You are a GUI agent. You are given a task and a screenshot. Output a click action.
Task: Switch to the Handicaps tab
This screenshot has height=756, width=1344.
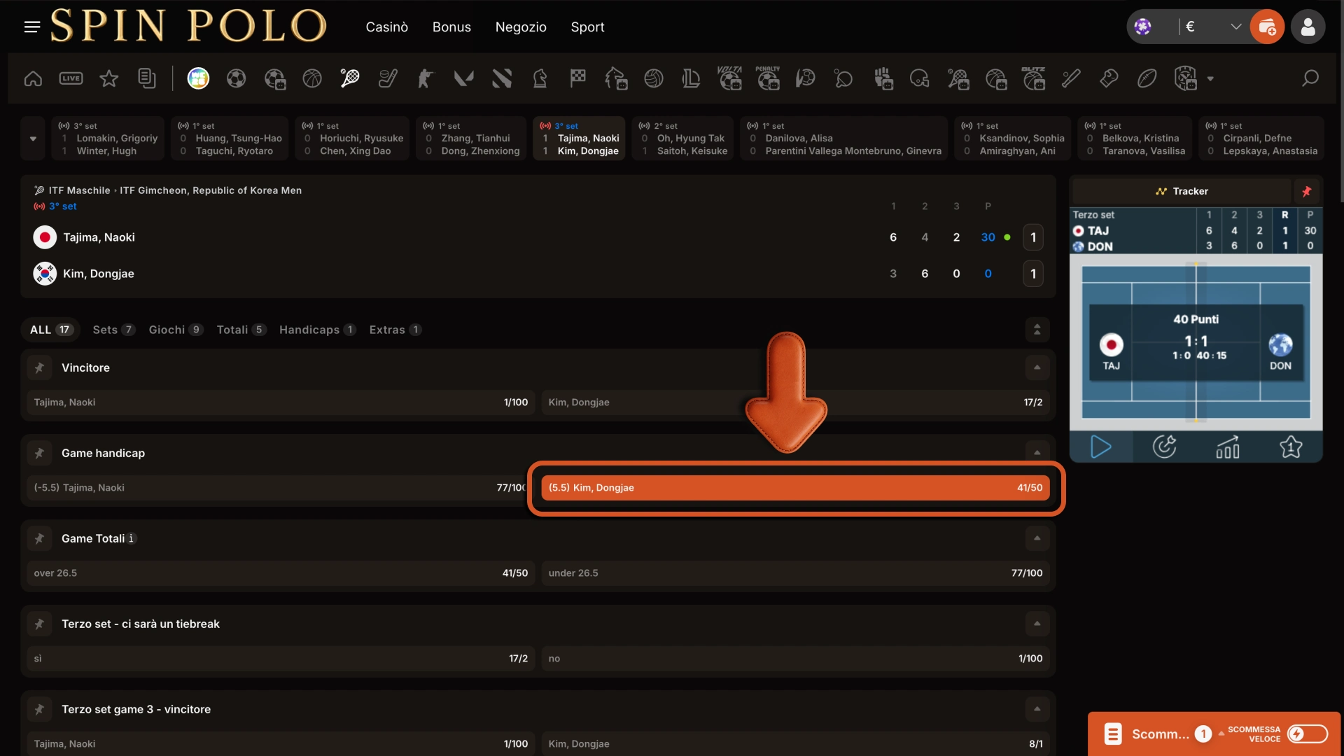point(318,330)
